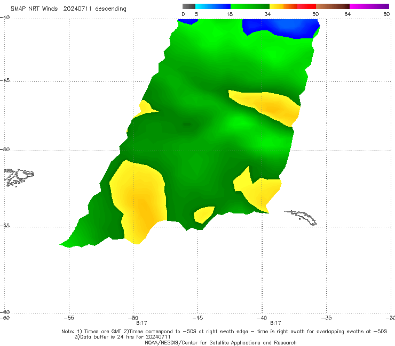Click the large yellow wind patch near -50 longitude

pos(139,201)
